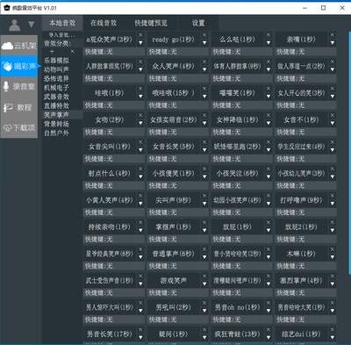Image resolution: width=351 pixels, height=345 pixels.
Task: Play the 么么哒(1秒) sound
Action: (237, 40)
